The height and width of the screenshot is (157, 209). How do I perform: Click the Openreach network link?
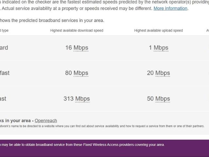46,121
